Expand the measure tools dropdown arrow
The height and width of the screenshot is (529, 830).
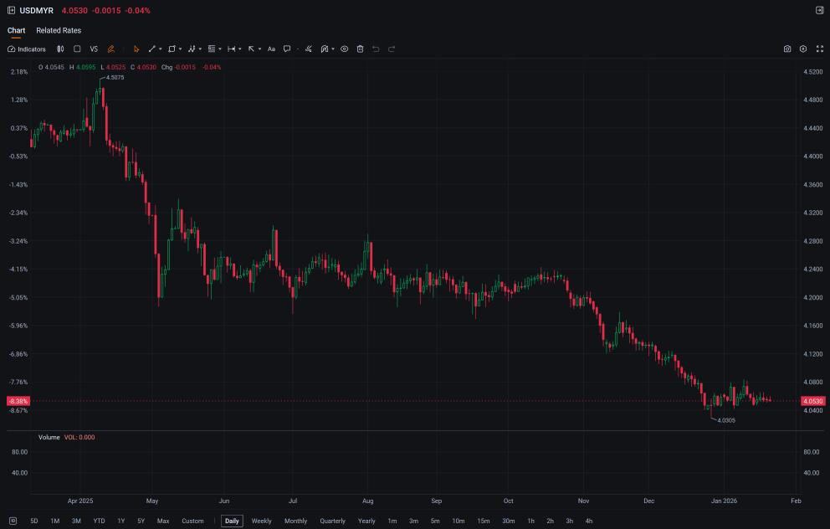pyautogui.click(x=240, y=49)
